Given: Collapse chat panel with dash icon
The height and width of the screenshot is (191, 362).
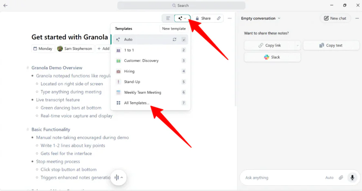Looking at the screenshot, I should coord(357,18).
